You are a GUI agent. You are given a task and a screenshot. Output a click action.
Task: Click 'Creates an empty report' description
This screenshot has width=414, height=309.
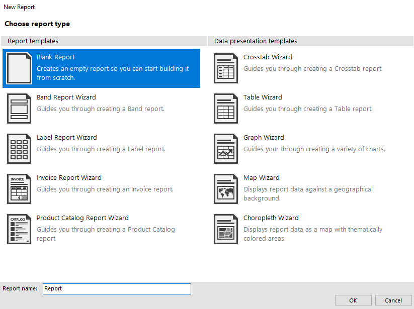point(113,73)
